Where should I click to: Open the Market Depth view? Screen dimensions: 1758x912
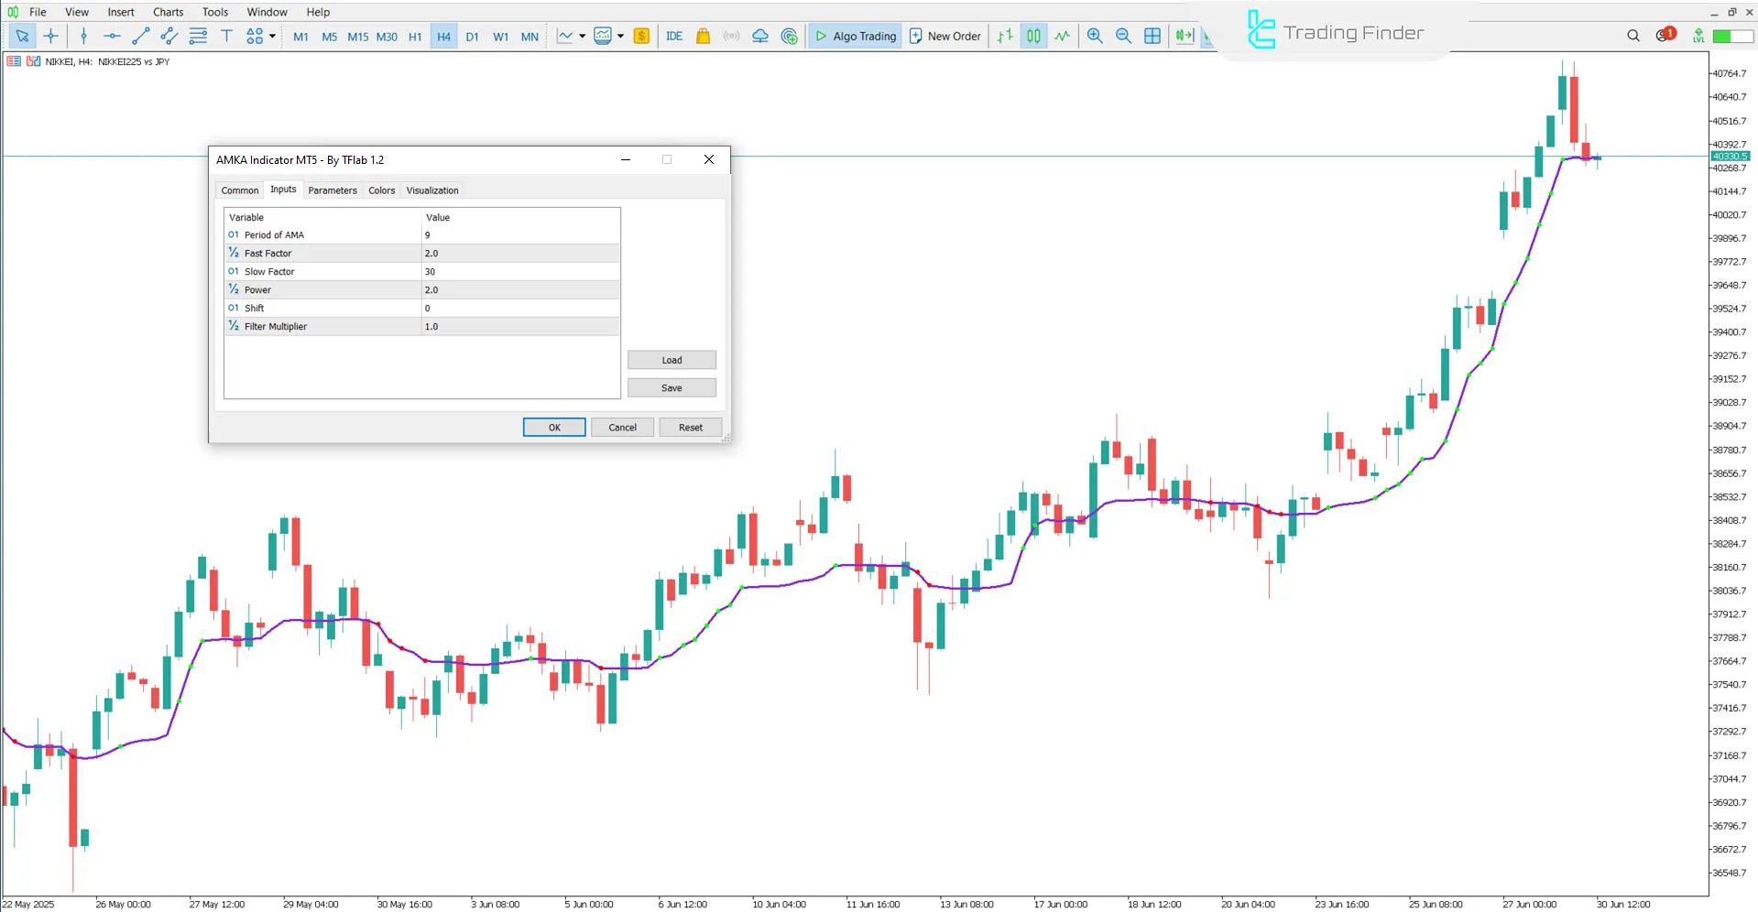[641, 36]
